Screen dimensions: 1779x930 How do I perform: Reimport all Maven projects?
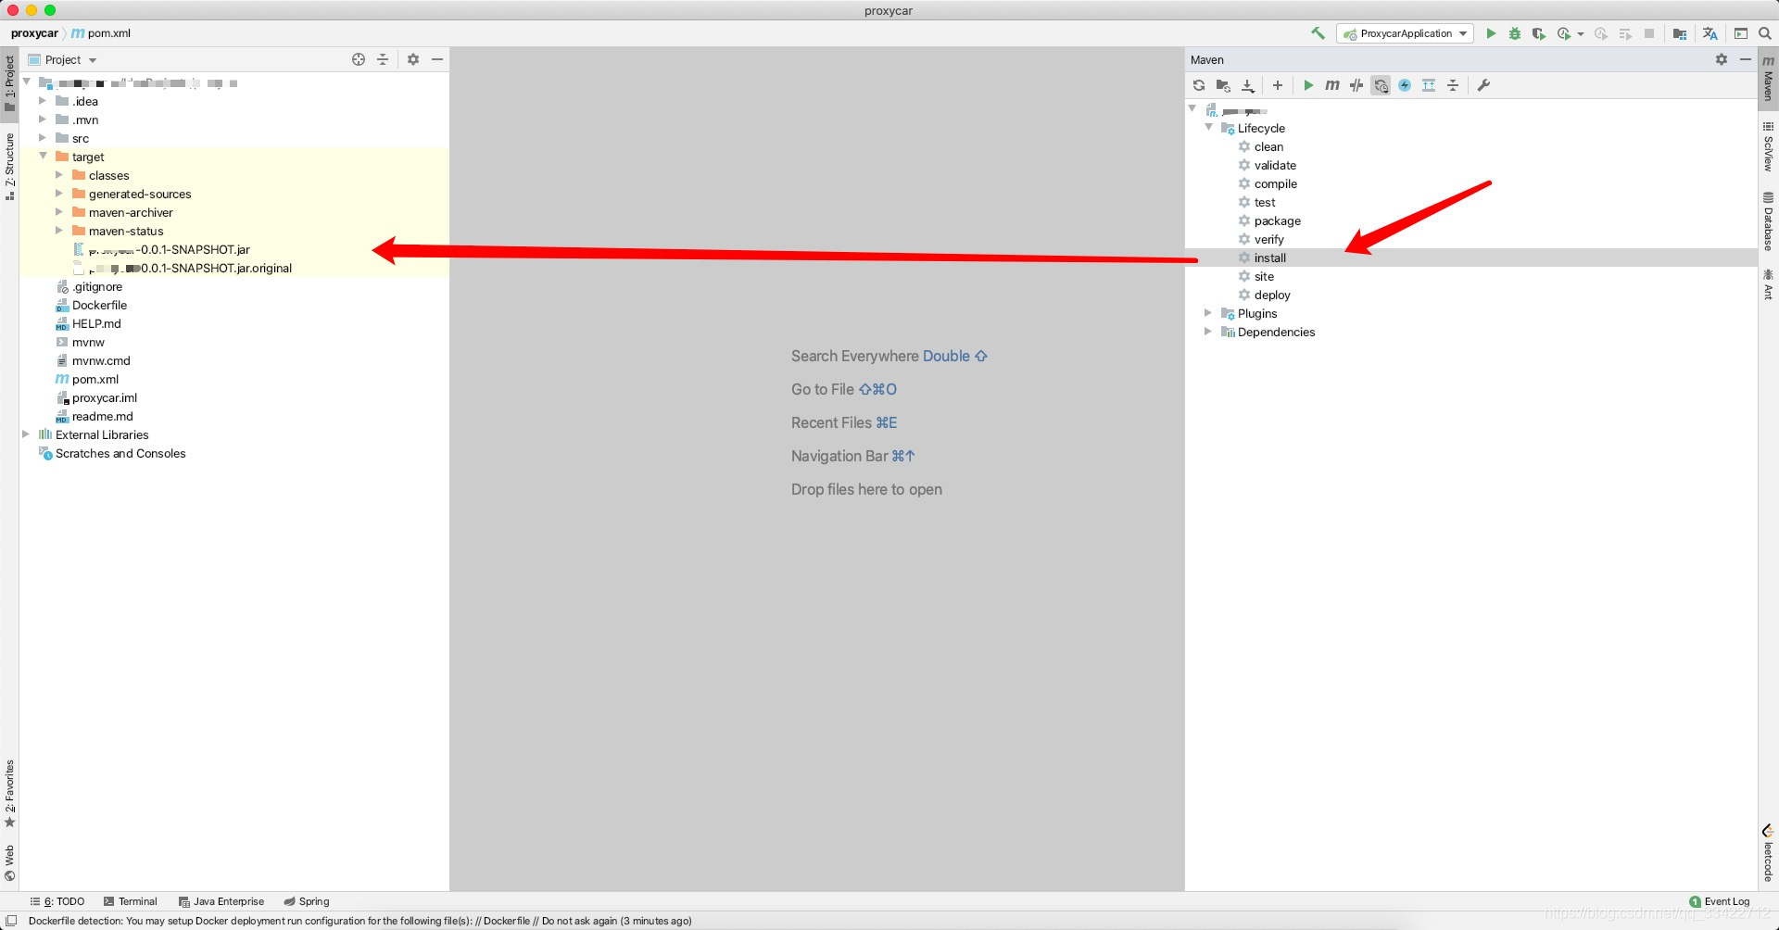tap(1199, 85)
